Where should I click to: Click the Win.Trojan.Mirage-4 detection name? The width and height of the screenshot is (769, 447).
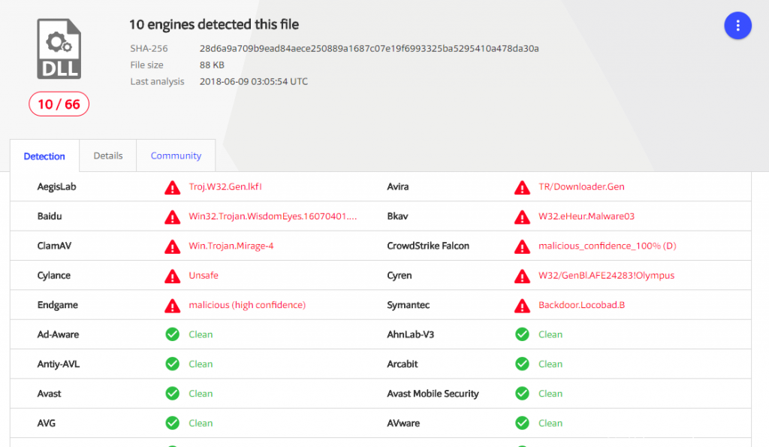[231, 246]
